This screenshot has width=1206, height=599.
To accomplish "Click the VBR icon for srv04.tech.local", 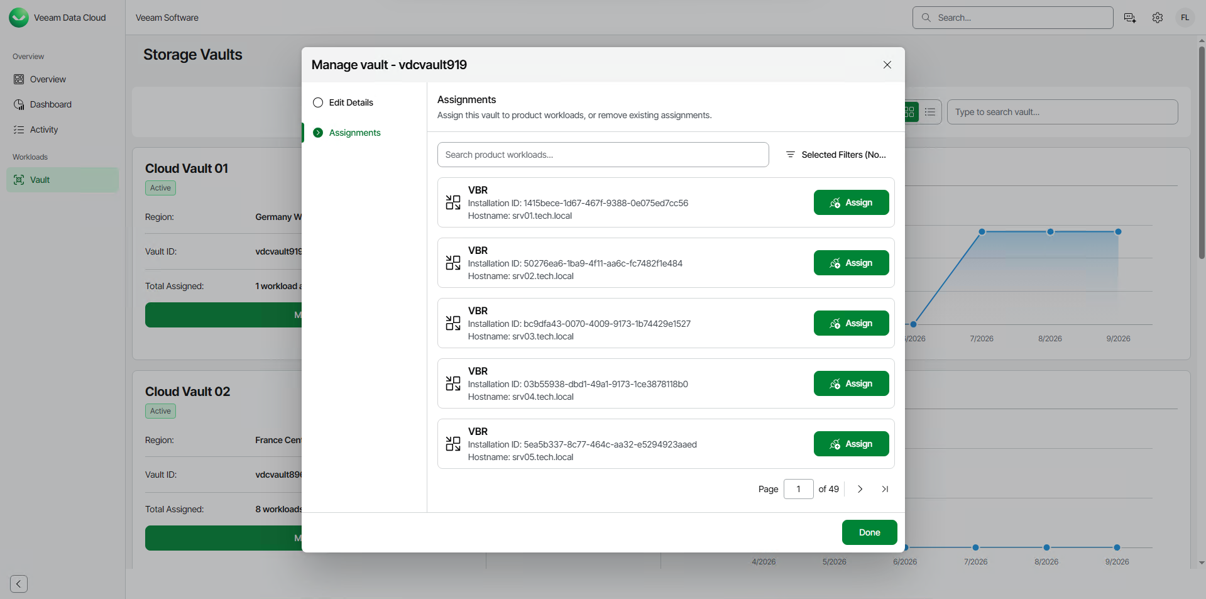I will [x=453, y=383].
